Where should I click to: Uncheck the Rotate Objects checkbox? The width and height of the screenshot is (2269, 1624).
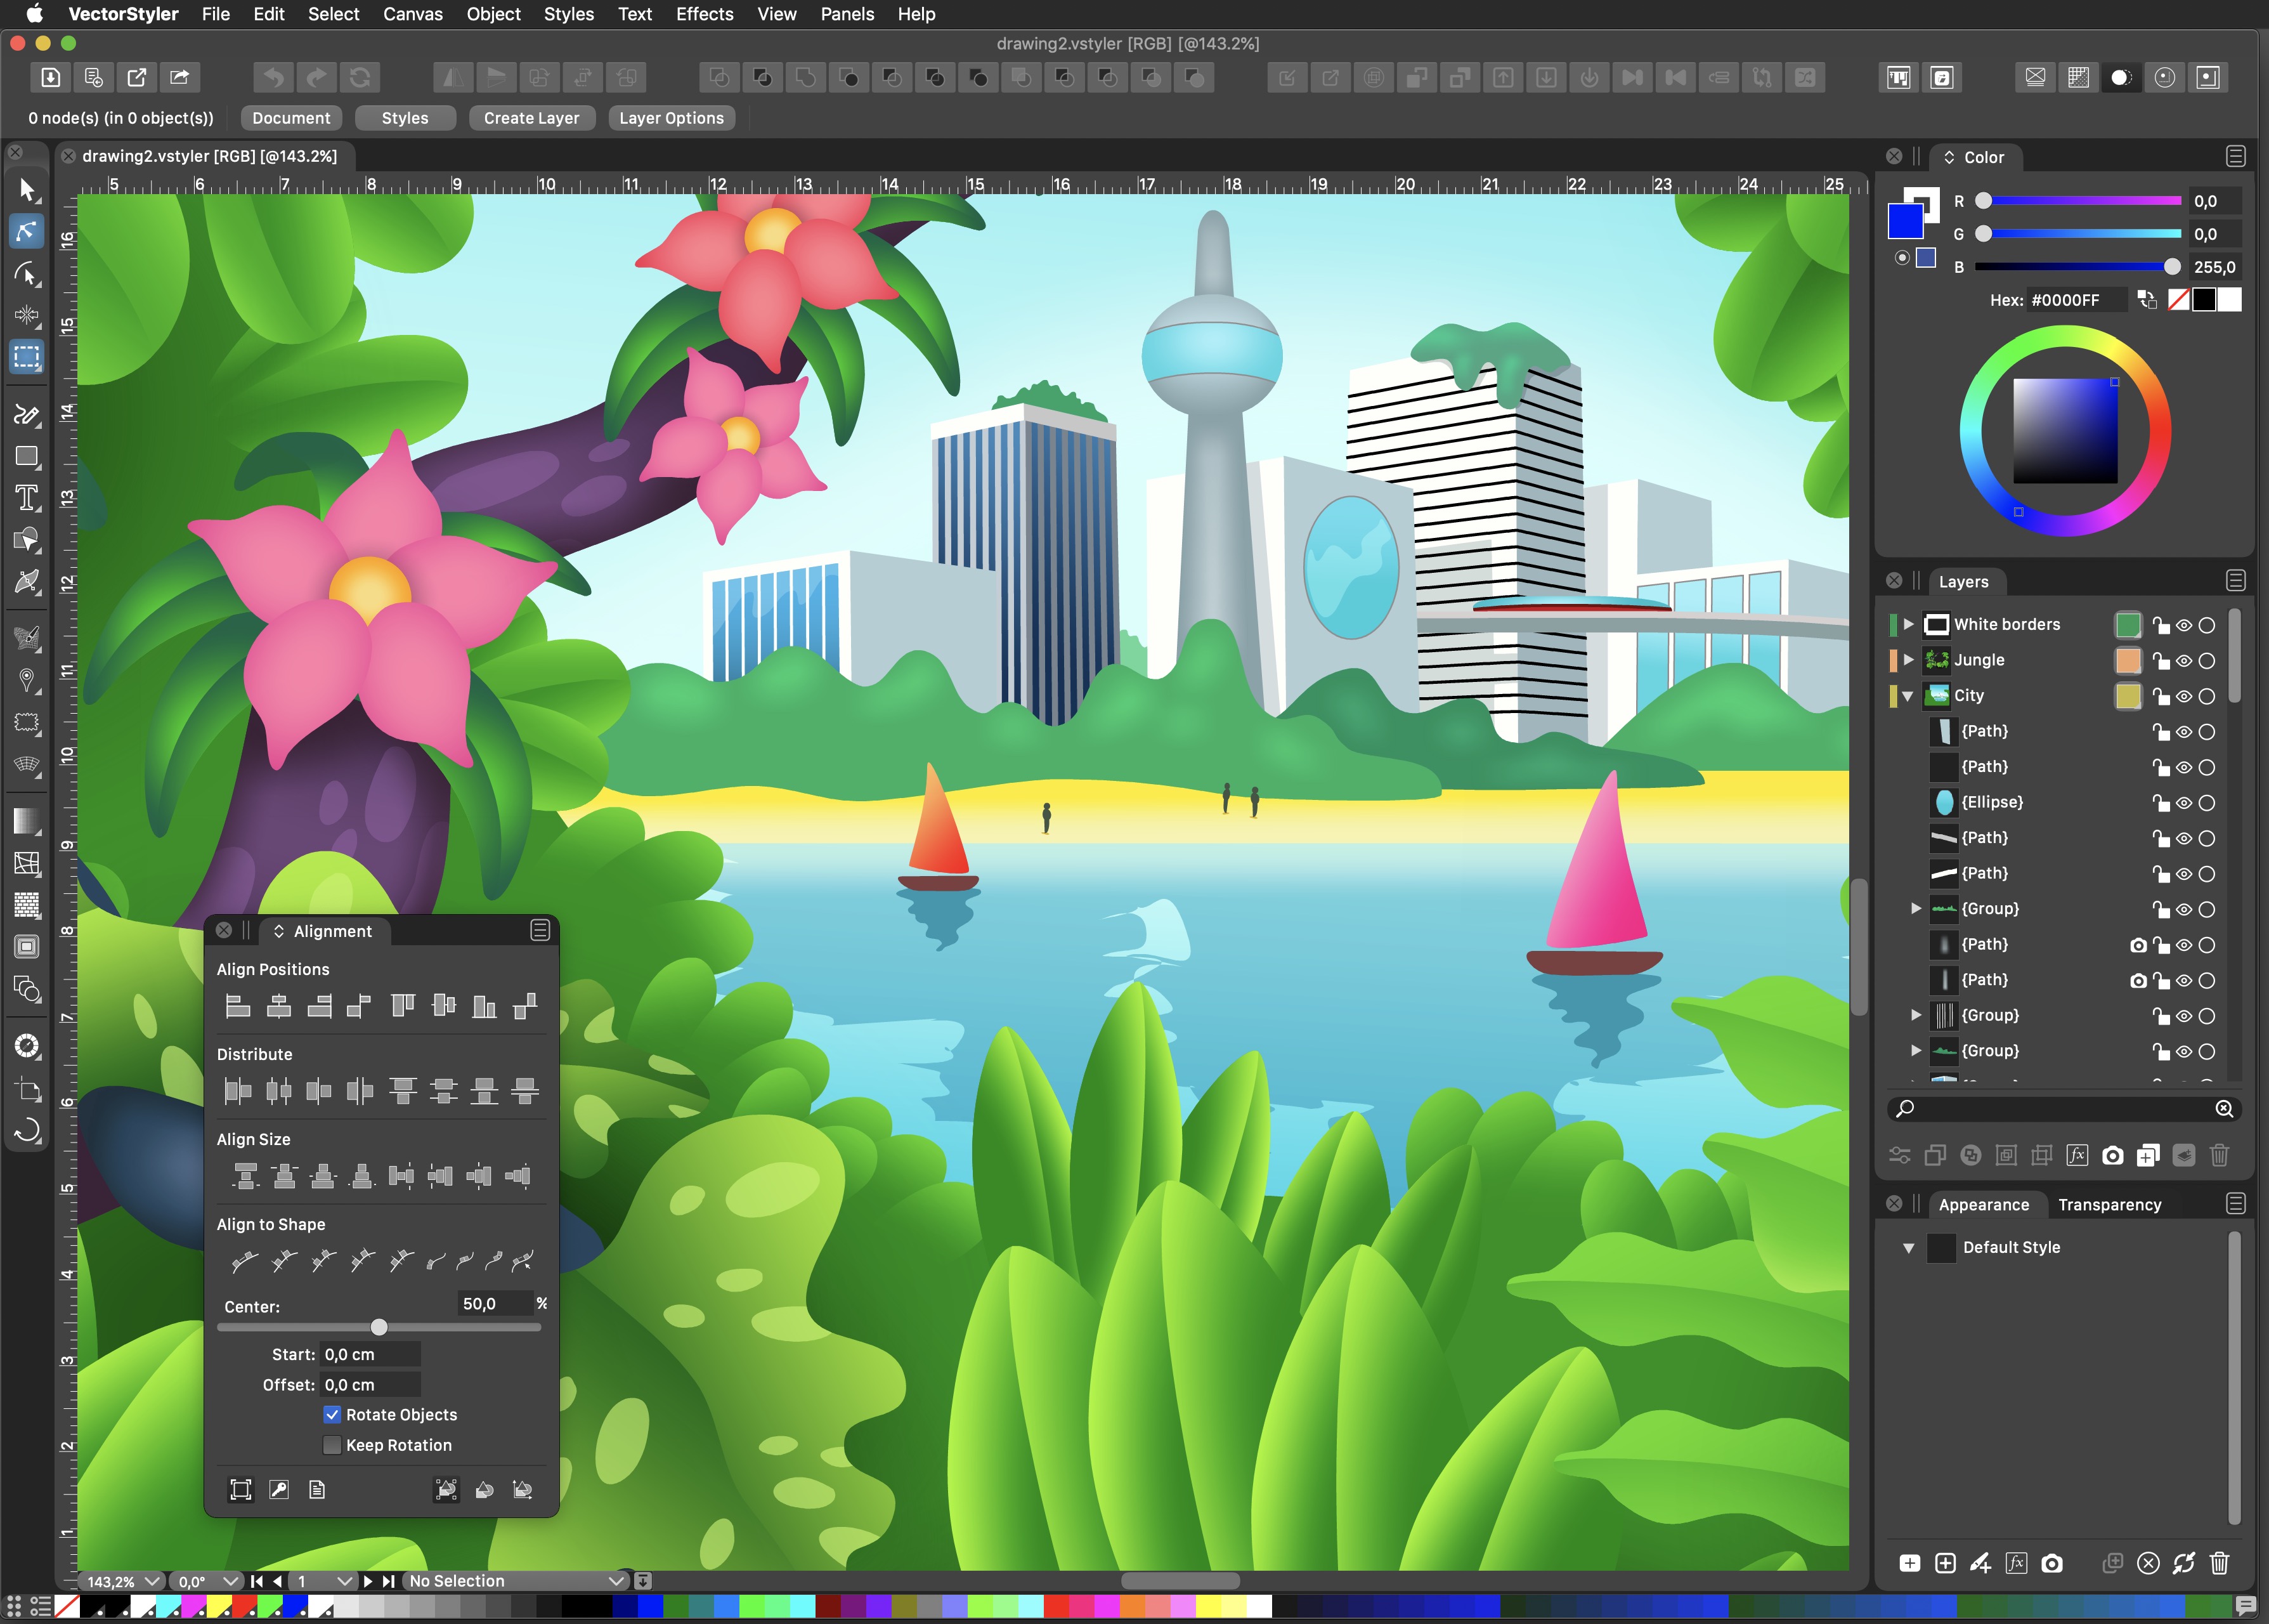(x=332, y=1414)
